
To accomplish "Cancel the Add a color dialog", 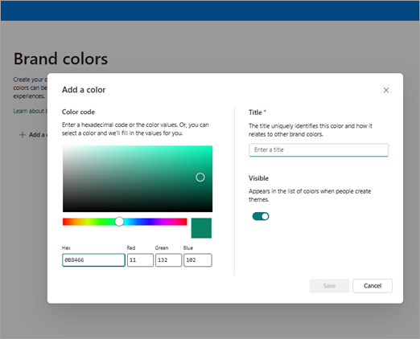I will click(373, 286).
